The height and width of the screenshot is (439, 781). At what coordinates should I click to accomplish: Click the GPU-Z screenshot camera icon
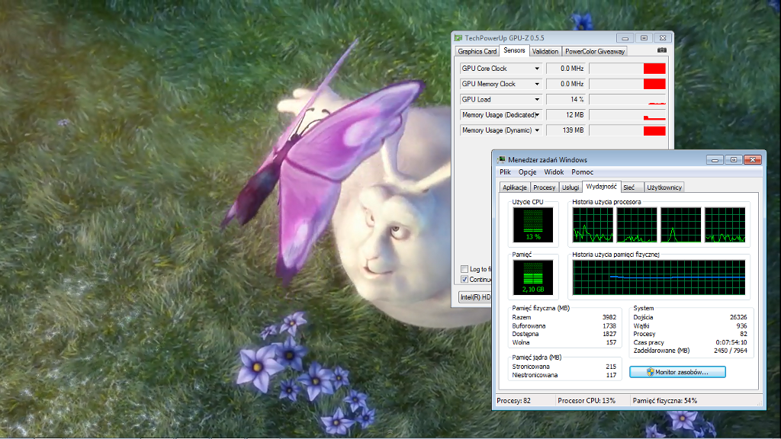(x=661, y=50)
